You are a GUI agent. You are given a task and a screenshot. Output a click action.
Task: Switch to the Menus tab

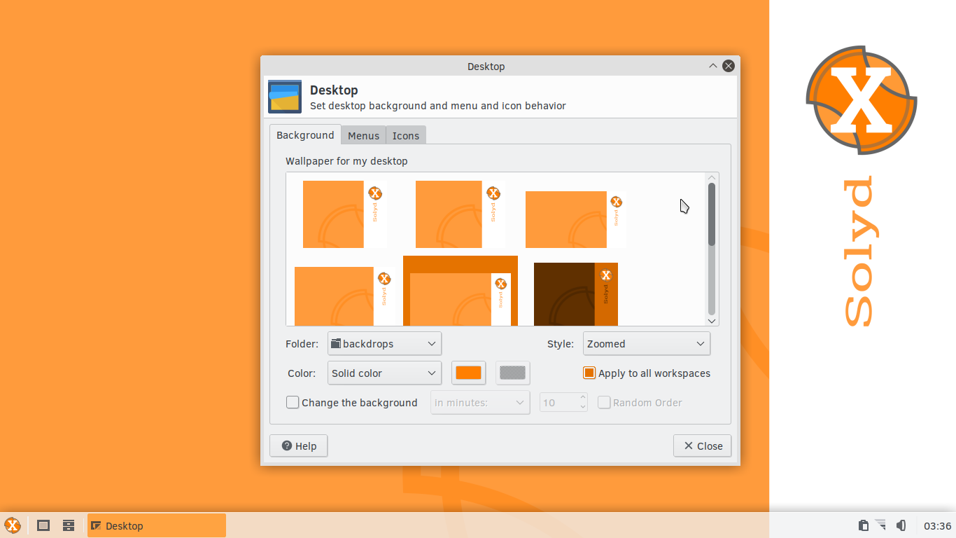(363, 136)
